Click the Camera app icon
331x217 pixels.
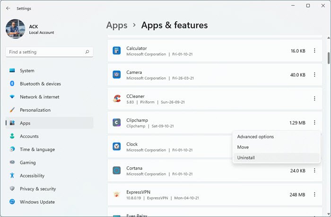point(117,75)
